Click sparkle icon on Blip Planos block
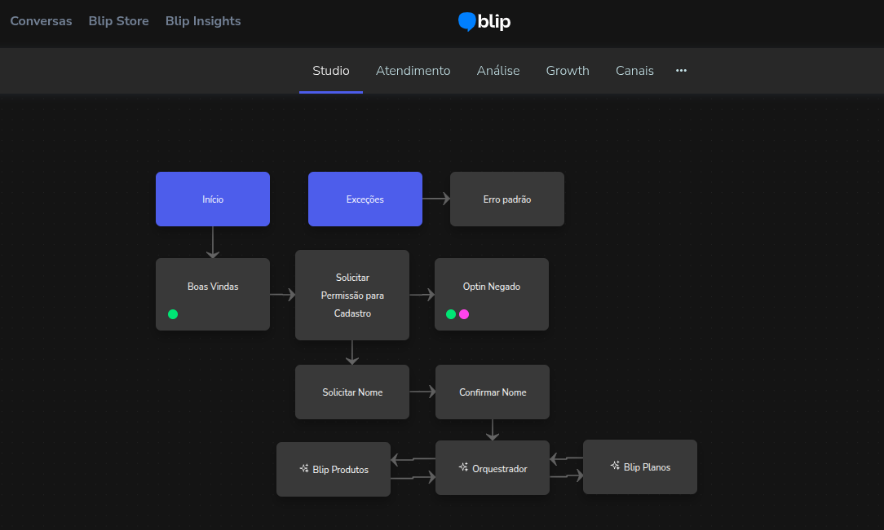This screenshot has height=530, width=884. click(x=615, y=466)
